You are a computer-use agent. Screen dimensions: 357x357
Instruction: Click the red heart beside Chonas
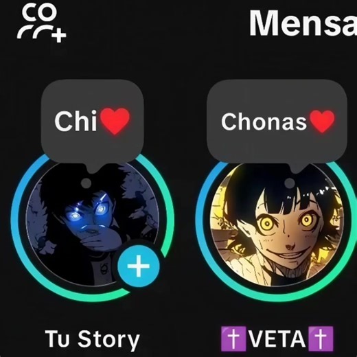click(x=322, y=122)
